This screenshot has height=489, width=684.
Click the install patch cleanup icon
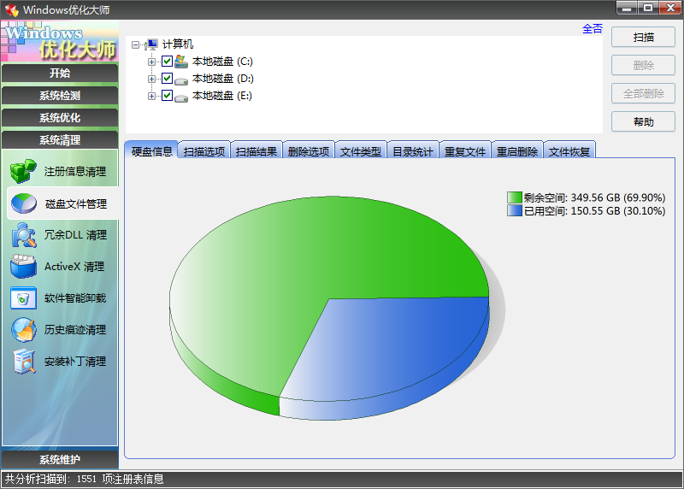pyautogui.click(x=24, y=362)
